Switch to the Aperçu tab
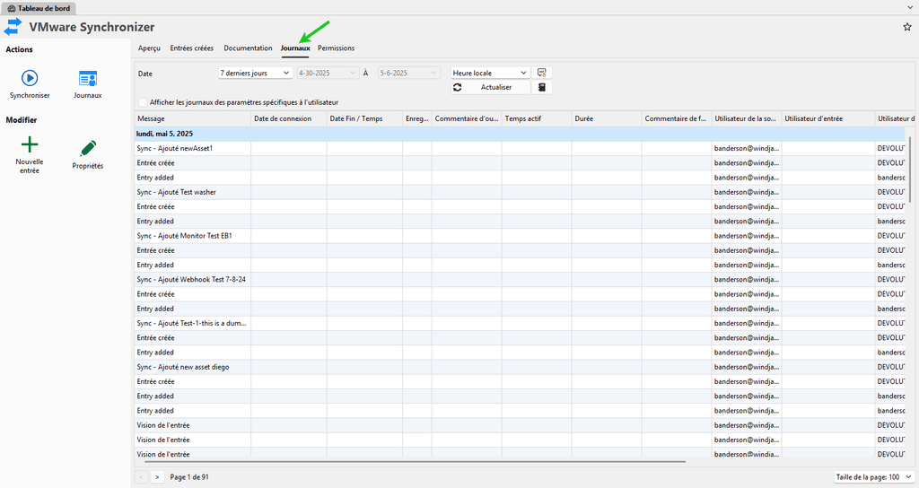 coord(149,48)
